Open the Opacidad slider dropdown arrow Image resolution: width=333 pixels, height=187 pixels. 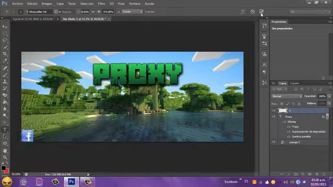329,96
